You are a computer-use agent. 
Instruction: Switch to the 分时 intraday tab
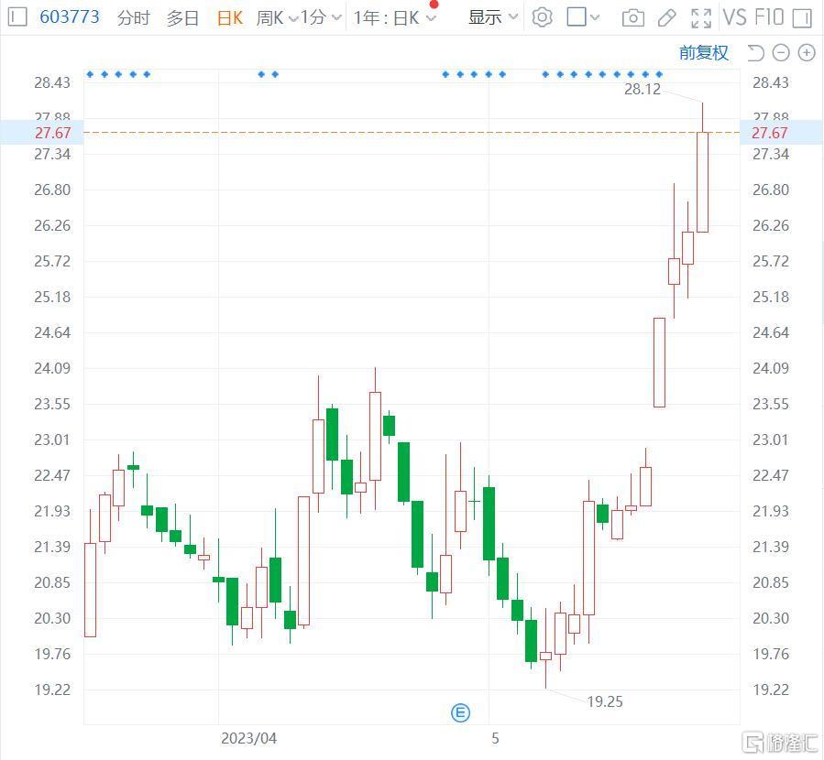pos(134,17)
